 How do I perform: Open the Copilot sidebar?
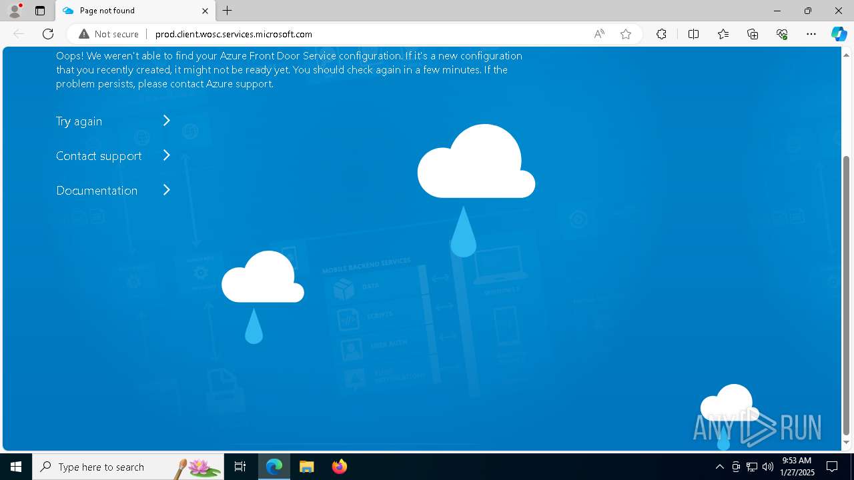[x=839, y=34]
